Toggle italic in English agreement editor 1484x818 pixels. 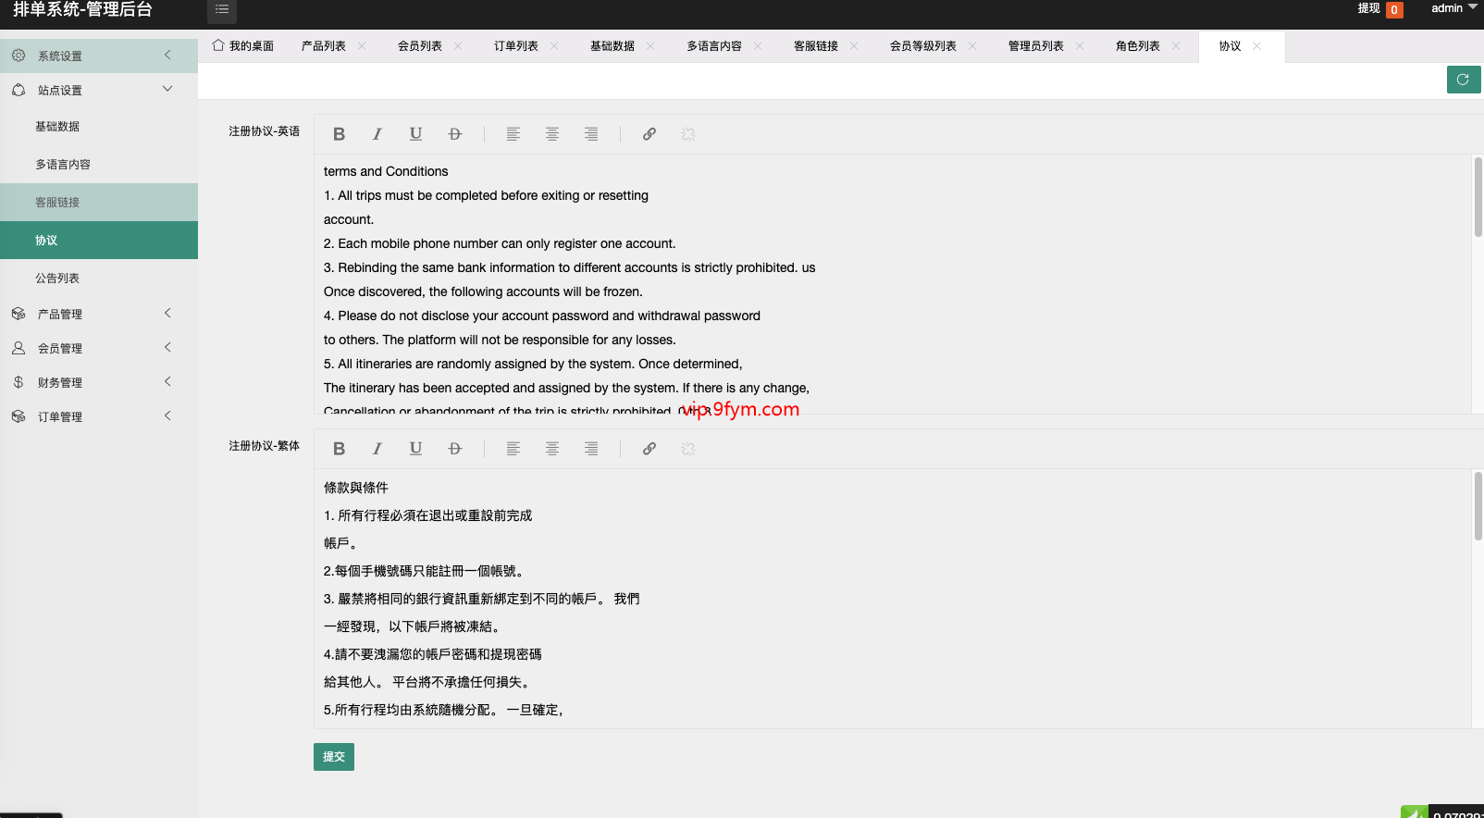click(377, 134)
